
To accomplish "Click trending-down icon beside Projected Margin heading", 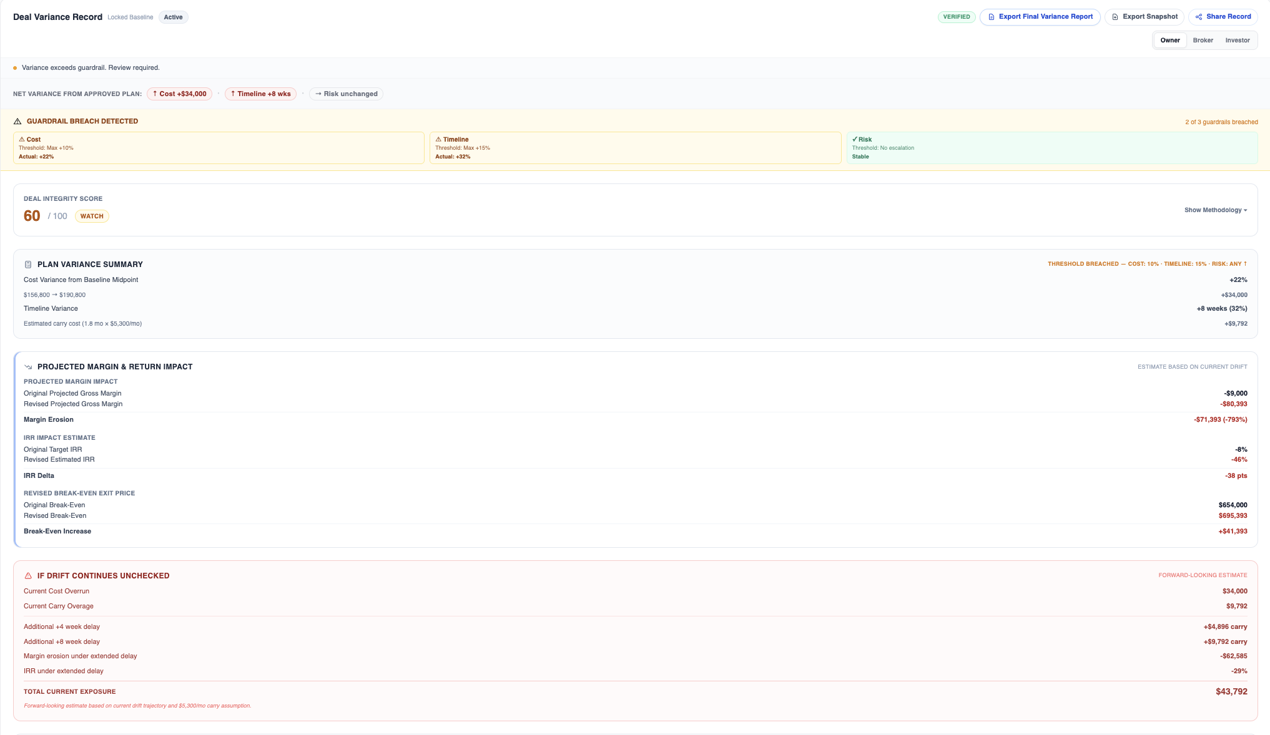I will coord(28,367).
